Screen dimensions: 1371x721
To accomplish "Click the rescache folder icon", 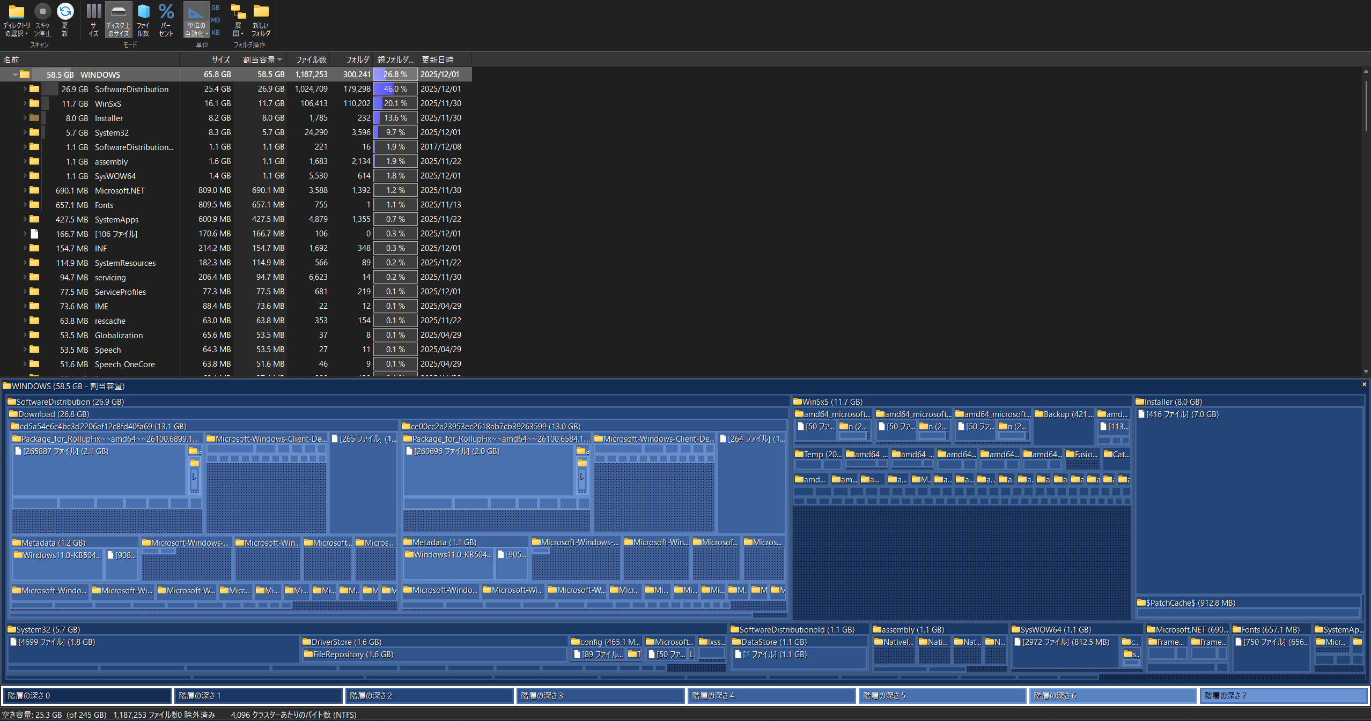I will (34, 321).
